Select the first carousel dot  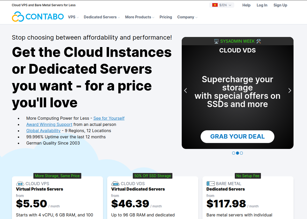tap(233, 153)
